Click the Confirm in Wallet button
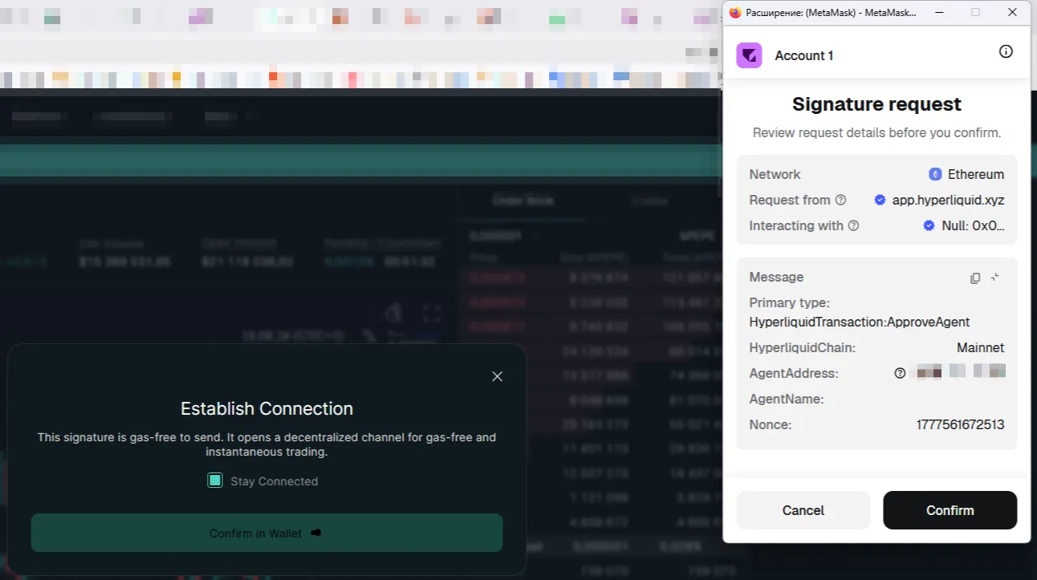 pos(266,533)
